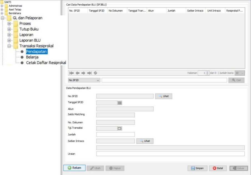
Task: Click the refresh table icon
Action: pos(96,73)
